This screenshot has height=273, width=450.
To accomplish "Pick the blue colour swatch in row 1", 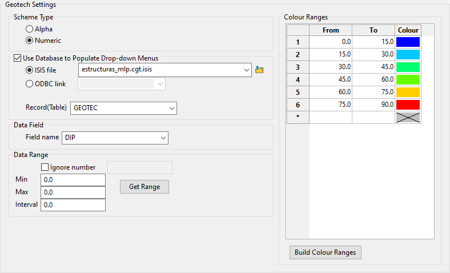I will (x=408, y=42).
